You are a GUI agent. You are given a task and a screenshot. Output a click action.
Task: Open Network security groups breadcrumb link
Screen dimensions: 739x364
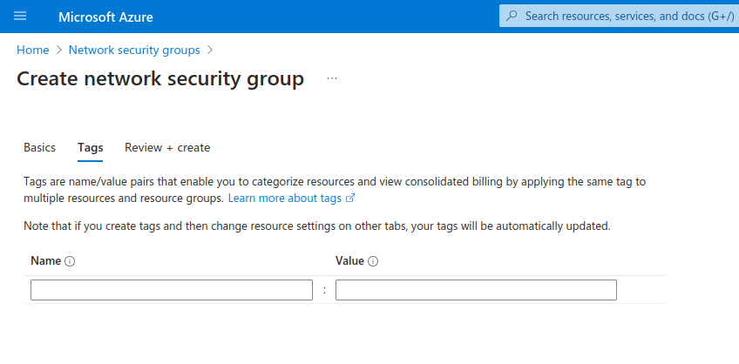click(x=134, y=51)
